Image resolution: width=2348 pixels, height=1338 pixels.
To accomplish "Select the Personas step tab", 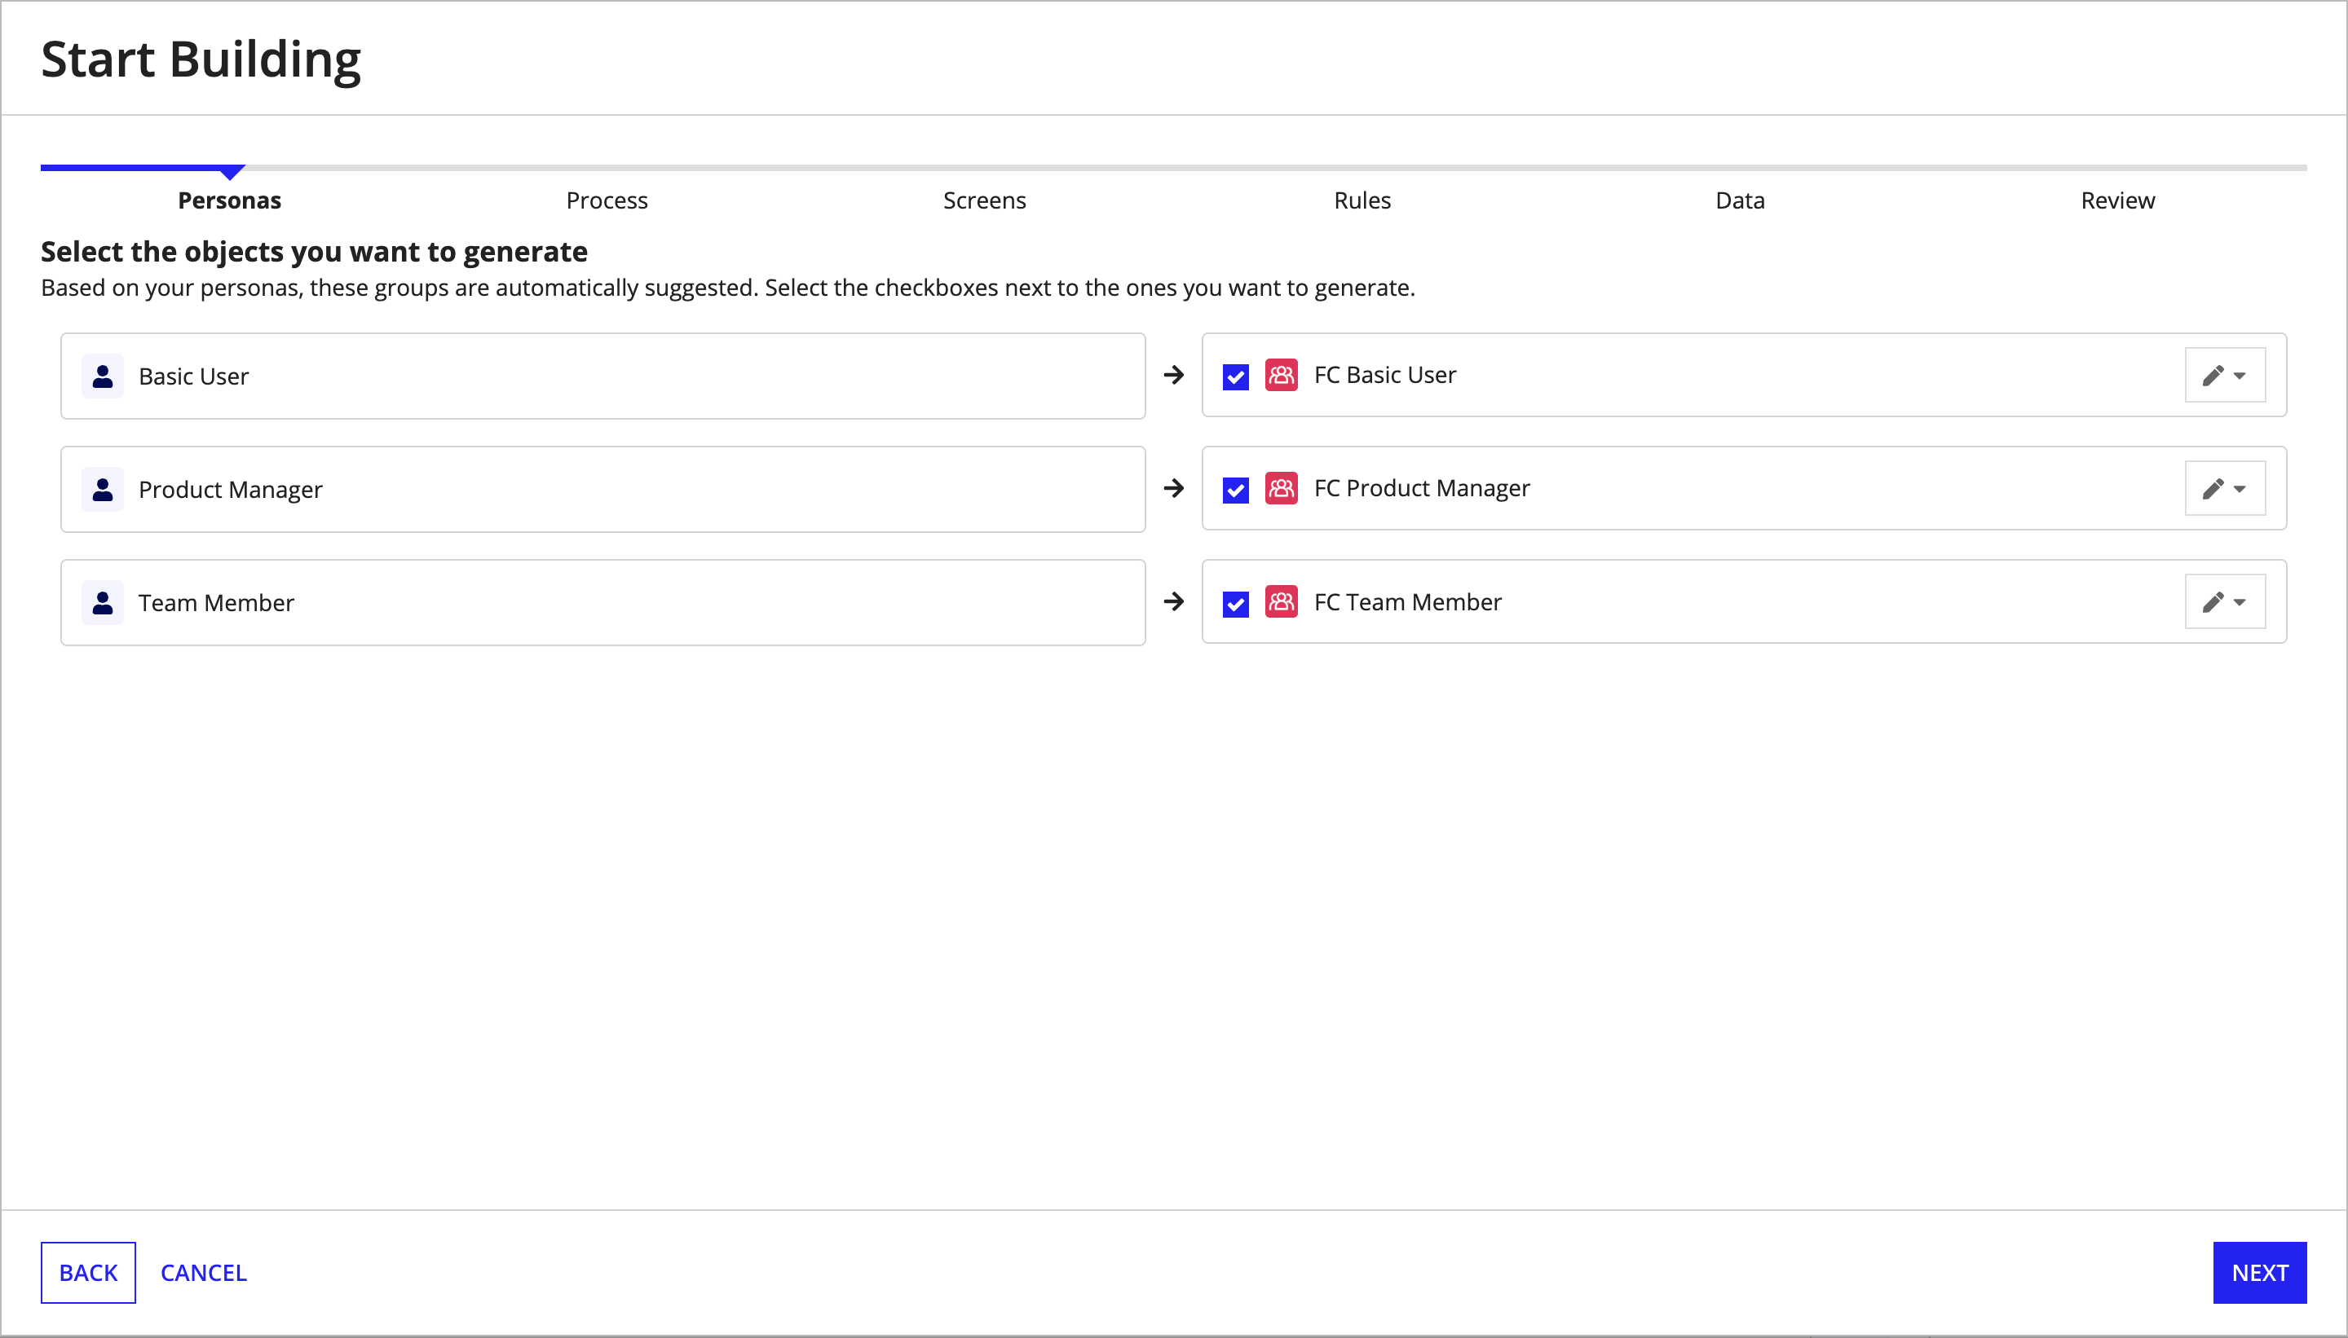I will click(229, 200).
